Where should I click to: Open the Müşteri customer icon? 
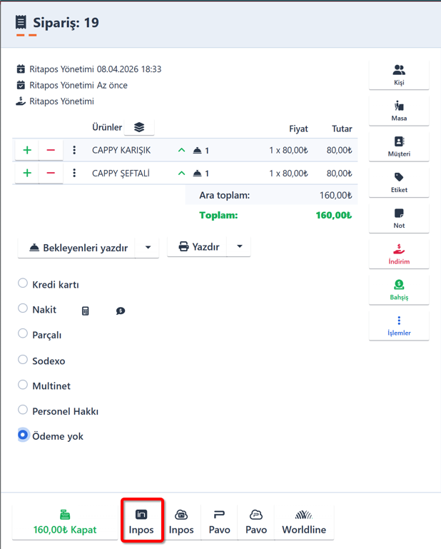click(399, 146)
